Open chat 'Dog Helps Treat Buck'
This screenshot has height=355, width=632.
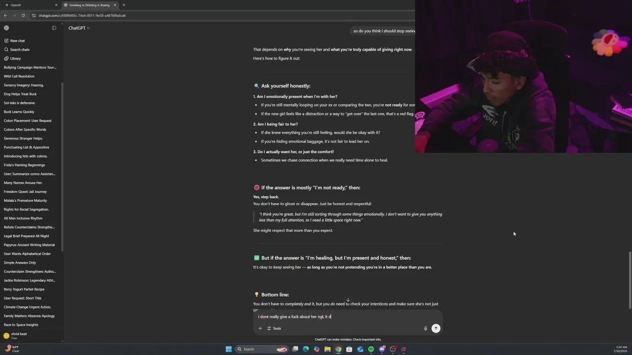coord(20,94)
